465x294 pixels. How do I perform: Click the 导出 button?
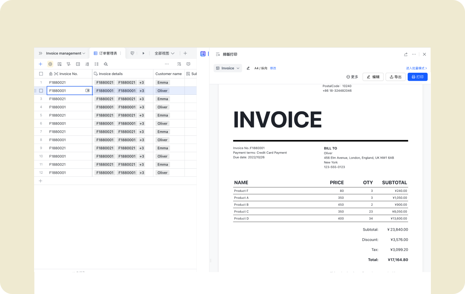coord(396,77)
